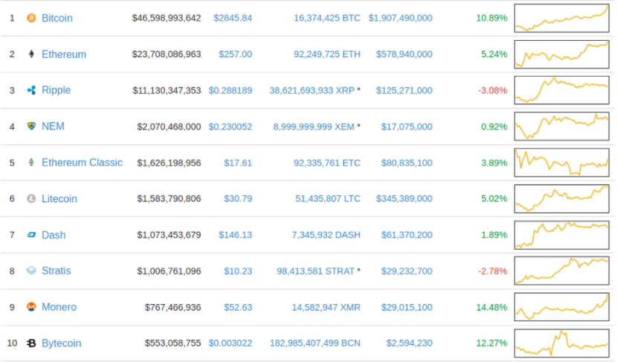618x362 pixels.
Task: Click Stratis price $10.23
Action: point(238,271)
